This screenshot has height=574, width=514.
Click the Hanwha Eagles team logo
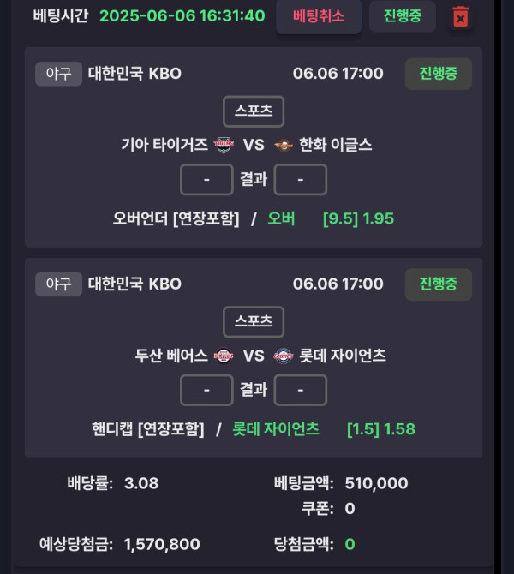pos(284,146)
